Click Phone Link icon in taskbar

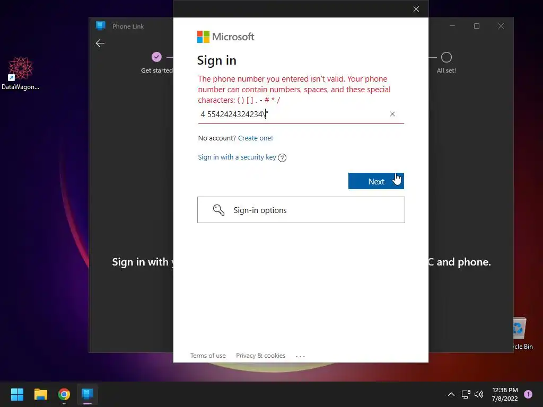87,394
